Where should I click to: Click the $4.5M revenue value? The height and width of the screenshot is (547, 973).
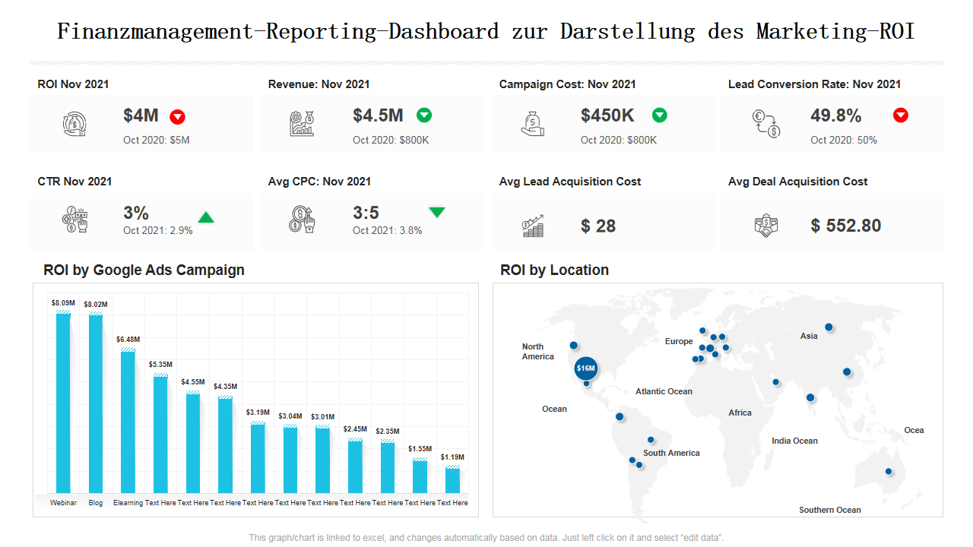(x=378, y=115)
